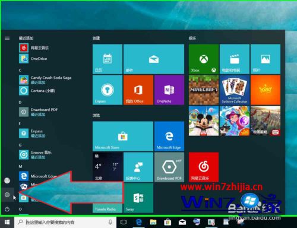Open Drawboard PDF in the app list

click(x=52, y=112)
